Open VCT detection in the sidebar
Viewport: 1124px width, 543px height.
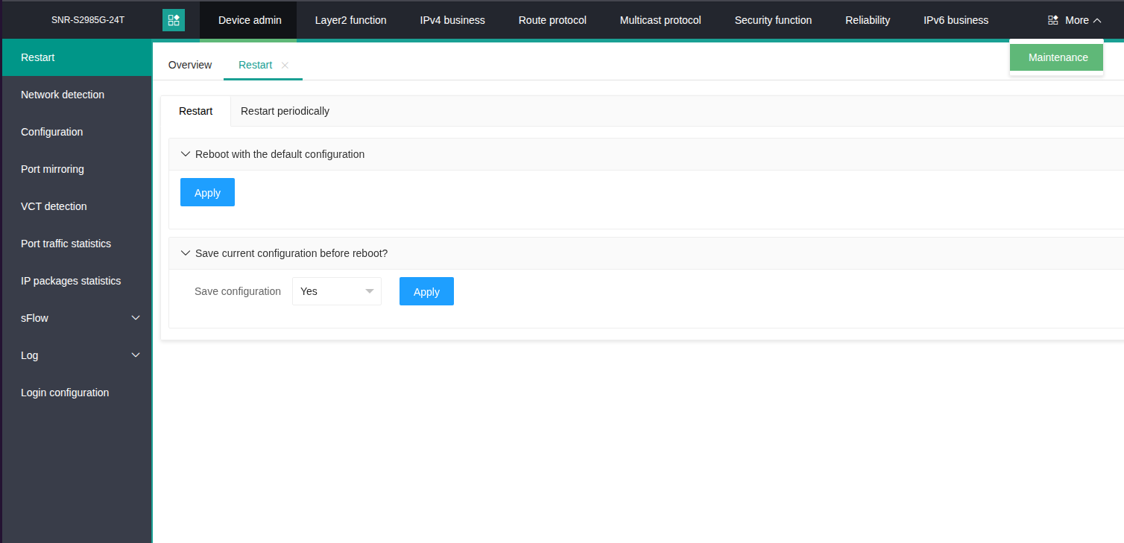[x=76, y=206]
